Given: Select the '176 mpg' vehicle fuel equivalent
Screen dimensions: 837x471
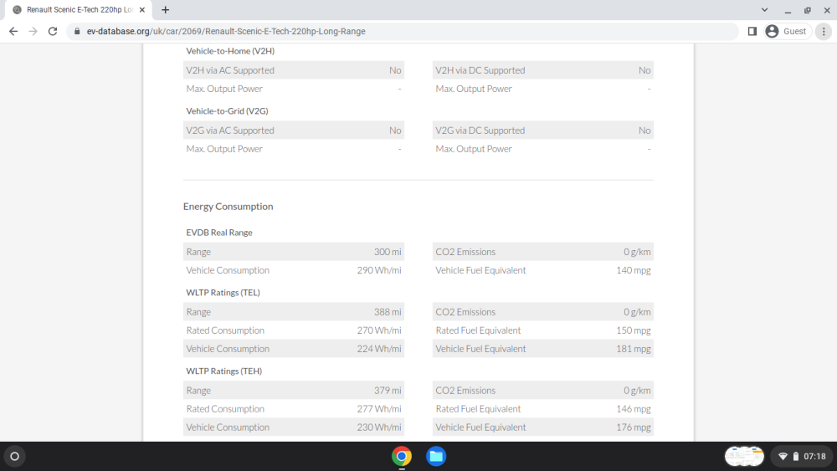Looking at the screenshot, I should 633,427.
